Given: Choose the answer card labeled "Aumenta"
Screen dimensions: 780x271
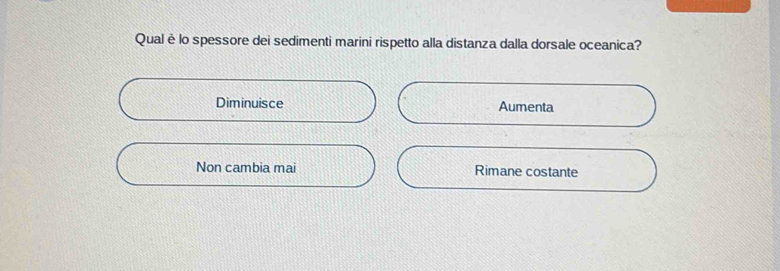Looking at the screenshot, I should [x=527, y=105].
